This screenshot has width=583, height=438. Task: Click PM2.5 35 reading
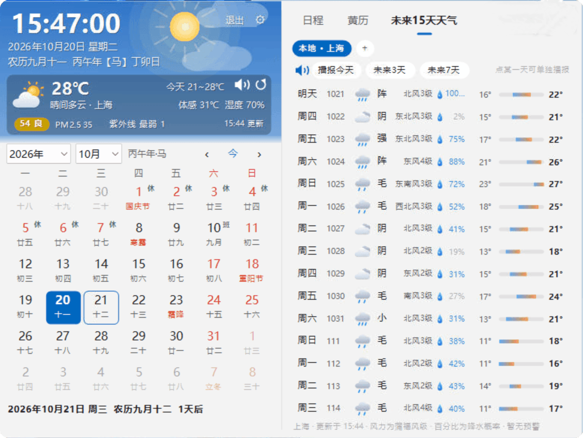[x=74, y=124]
